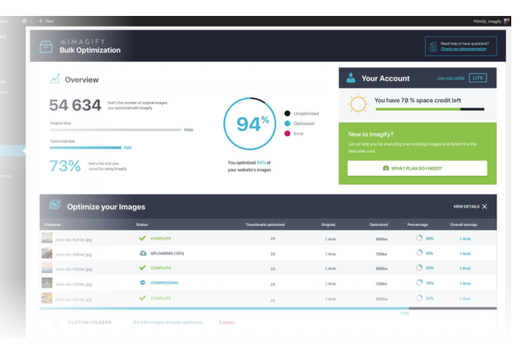Click the Optimize your Images picture icon
524x347 pixels.
(55, 205)
